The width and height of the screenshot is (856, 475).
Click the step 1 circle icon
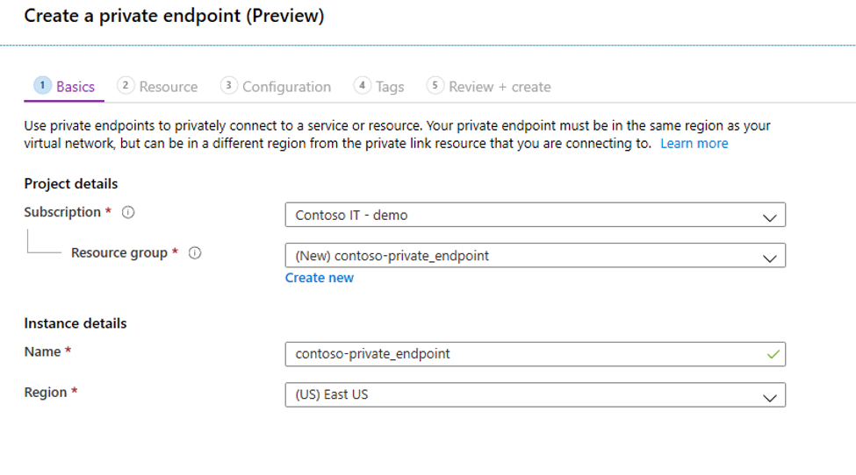pyautogui.click(x=42, y=85)
